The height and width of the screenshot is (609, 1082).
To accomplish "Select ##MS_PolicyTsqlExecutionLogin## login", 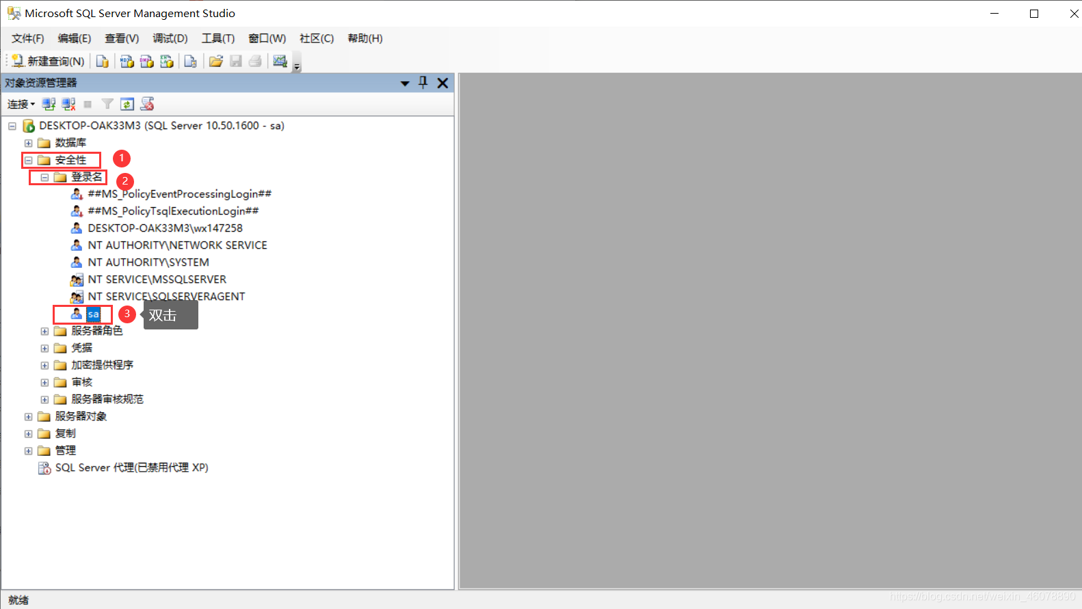I will (x=173, y=211).
